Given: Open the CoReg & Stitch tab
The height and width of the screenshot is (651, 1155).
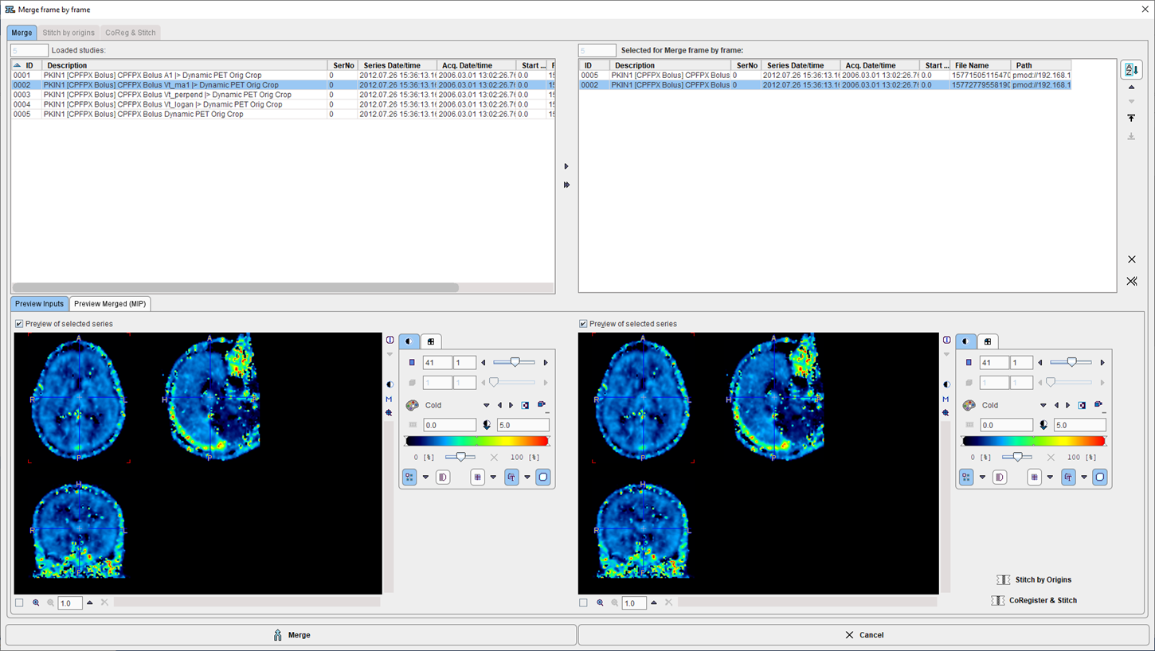Looking at the screenshot, I should click(x=131, y=33).
